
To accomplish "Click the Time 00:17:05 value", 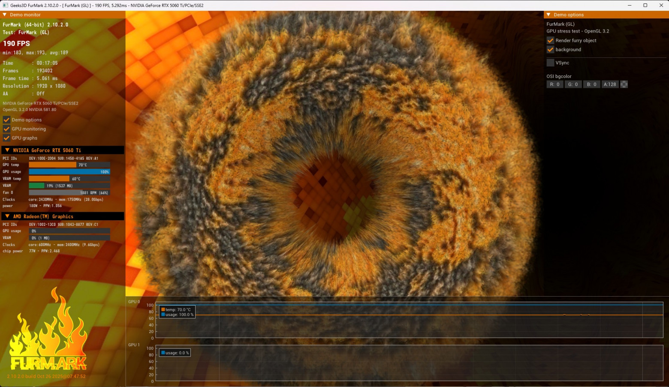I will pos(47,63).
